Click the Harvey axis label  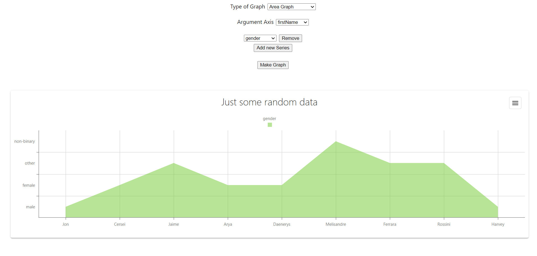point(498,224)
